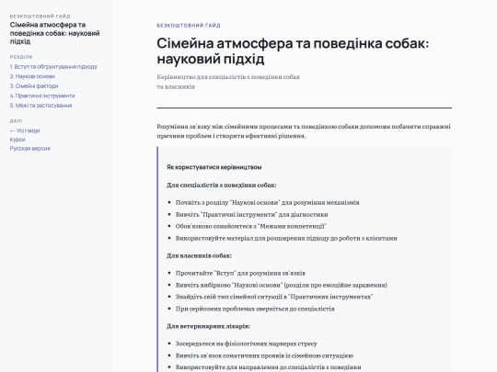Click the subheading Для ветеринарних лікарів:

coord(208,326)
